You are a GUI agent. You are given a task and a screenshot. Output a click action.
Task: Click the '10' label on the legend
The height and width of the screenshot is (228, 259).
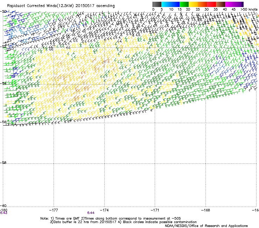[171, 9]
